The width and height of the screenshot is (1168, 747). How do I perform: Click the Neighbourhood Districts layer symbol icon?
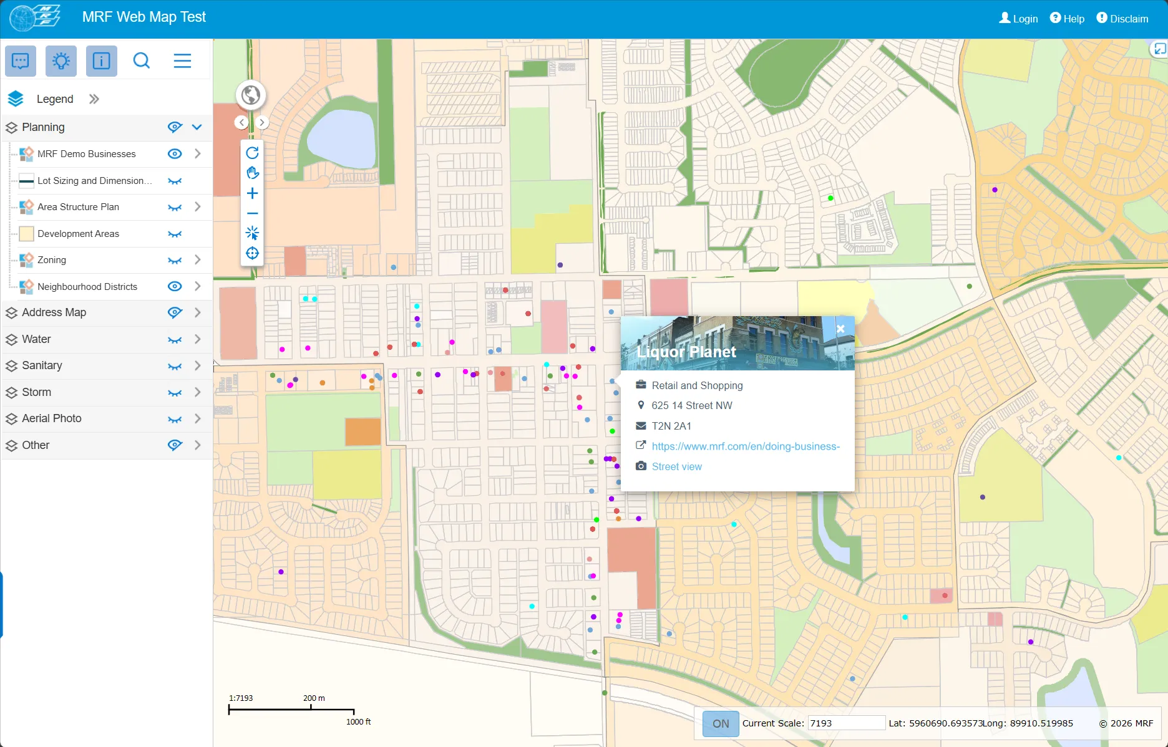tap(26, 287)
